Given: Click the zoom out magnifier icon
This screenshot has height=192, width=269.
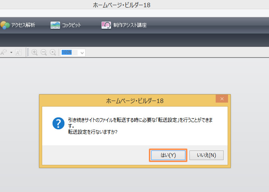Looking at the screenshot, I should pyautogui.click(x=44, y=52).
